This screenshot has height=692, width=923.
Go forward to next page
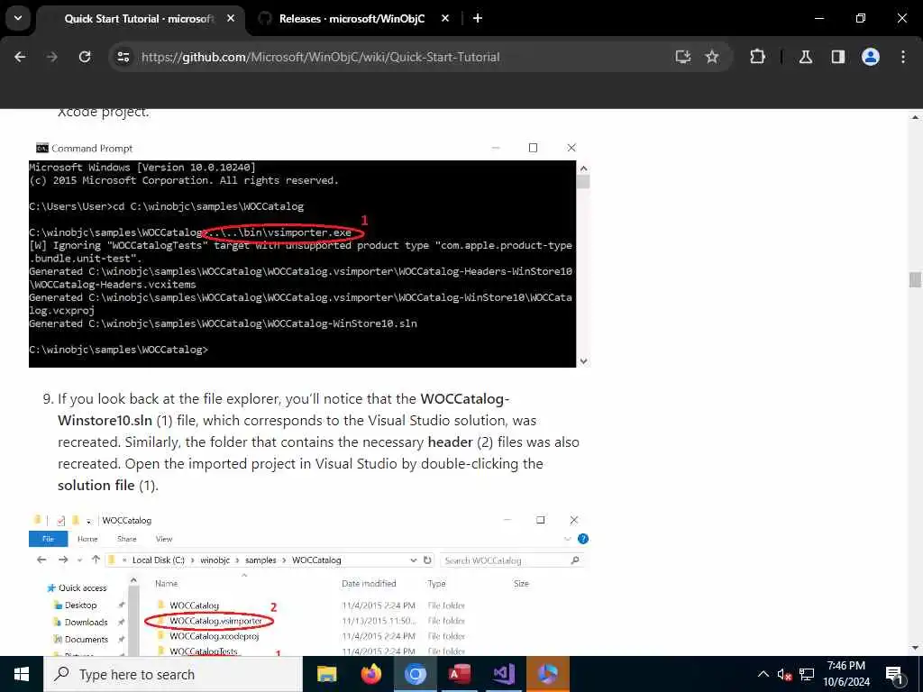pos(51,57)
